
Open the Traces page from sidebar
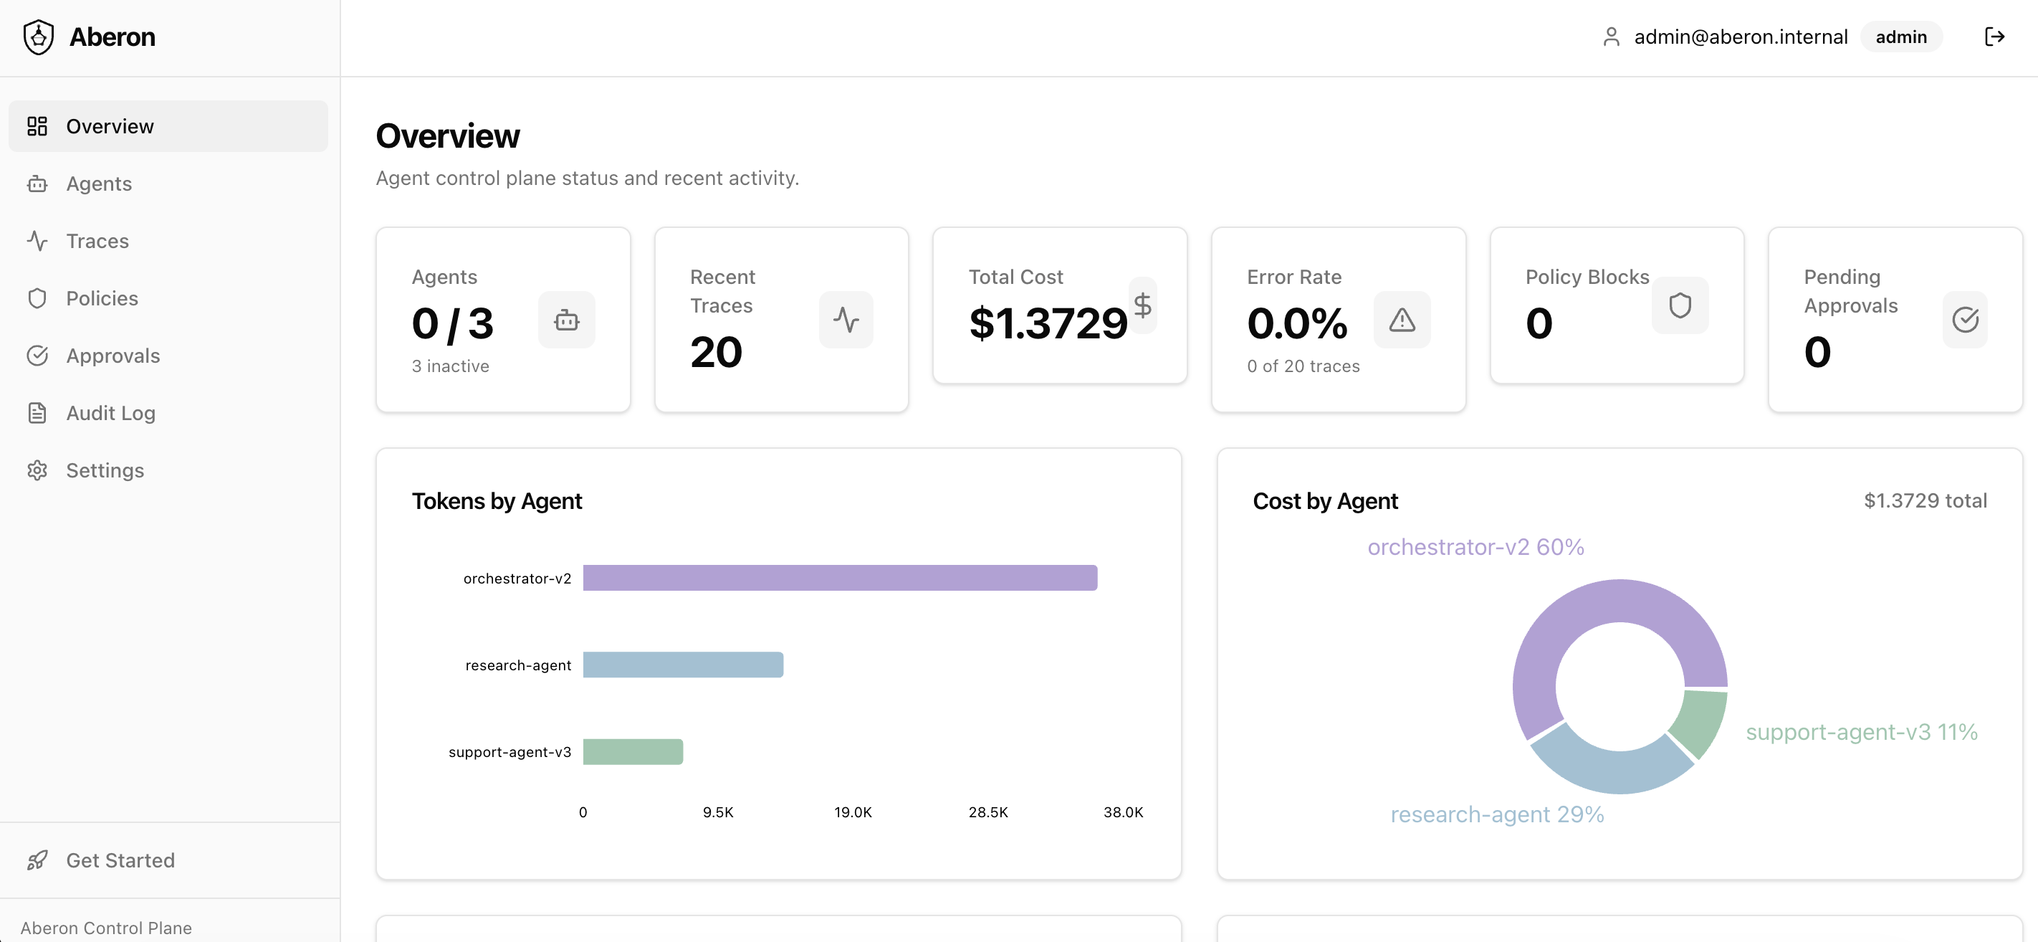point(97,241)
